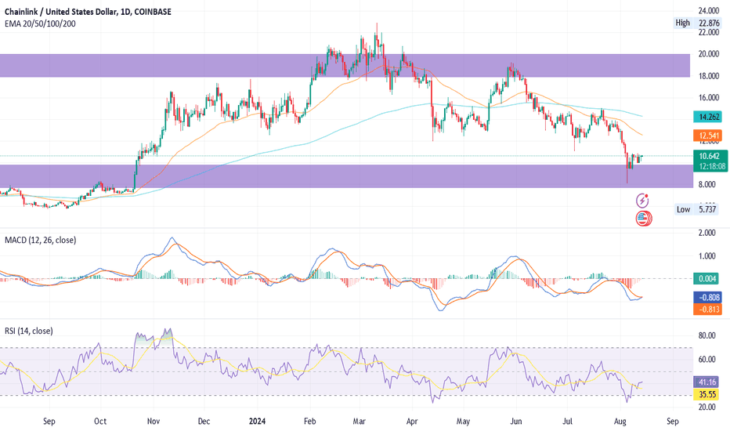Click the 12:18:08 countdown timer
The width and height of the screenshot is (730, 431).
(x=712, y=166)
